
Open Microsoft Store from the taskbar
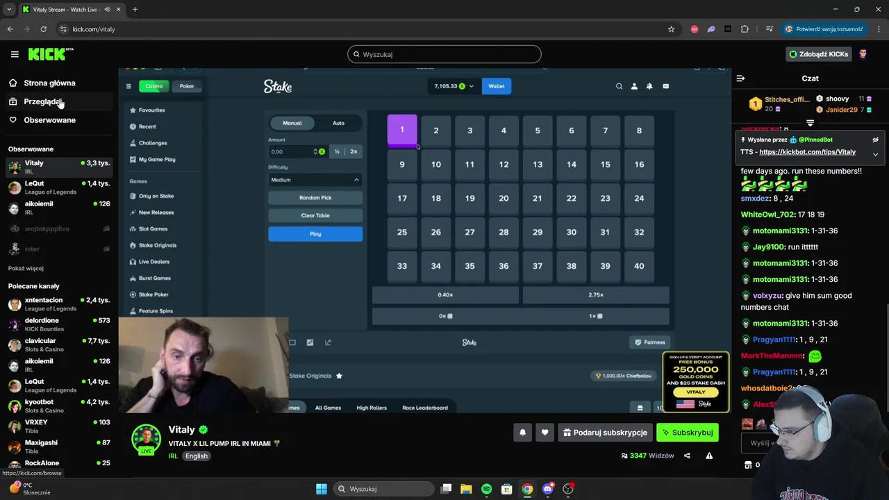click(x=507, y=489)
